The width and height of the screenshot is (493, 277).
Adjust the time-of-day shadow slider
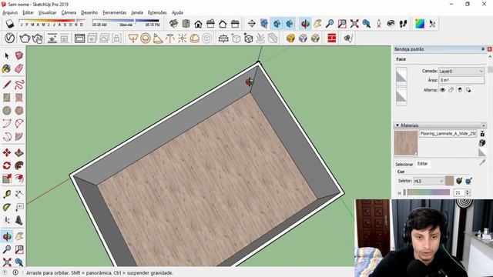pos(126,21)
